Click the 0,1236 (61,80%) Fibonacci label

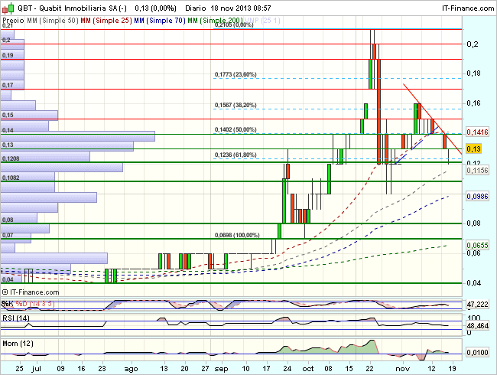pyautogui.click(x=236, y=155)
